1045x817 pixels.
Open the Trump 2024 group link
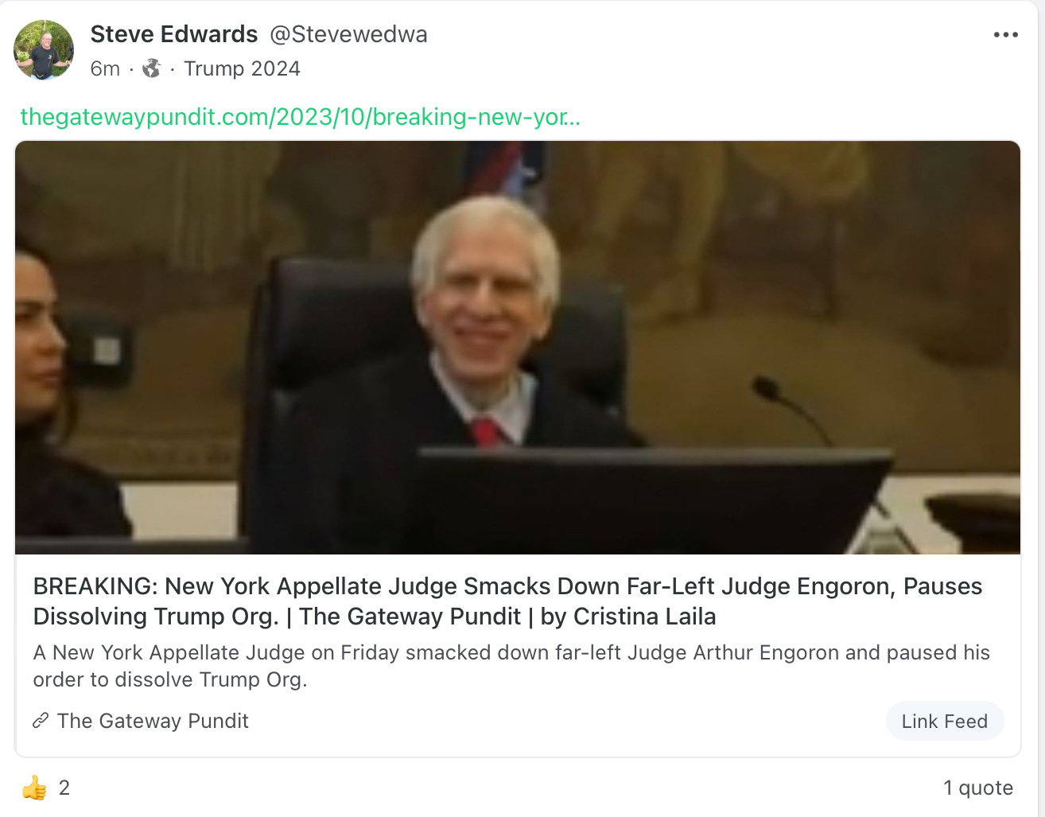[x=242, y=68]
